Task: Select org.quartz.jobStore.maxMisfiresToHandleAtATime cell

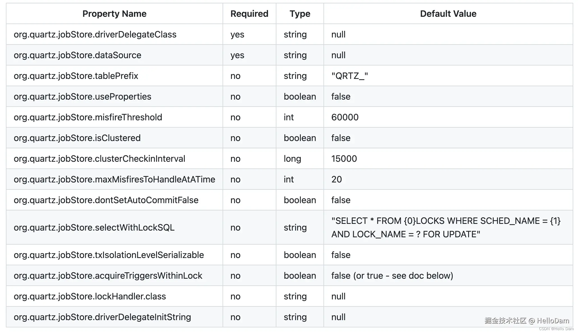Action: click(x=114, y=179)
